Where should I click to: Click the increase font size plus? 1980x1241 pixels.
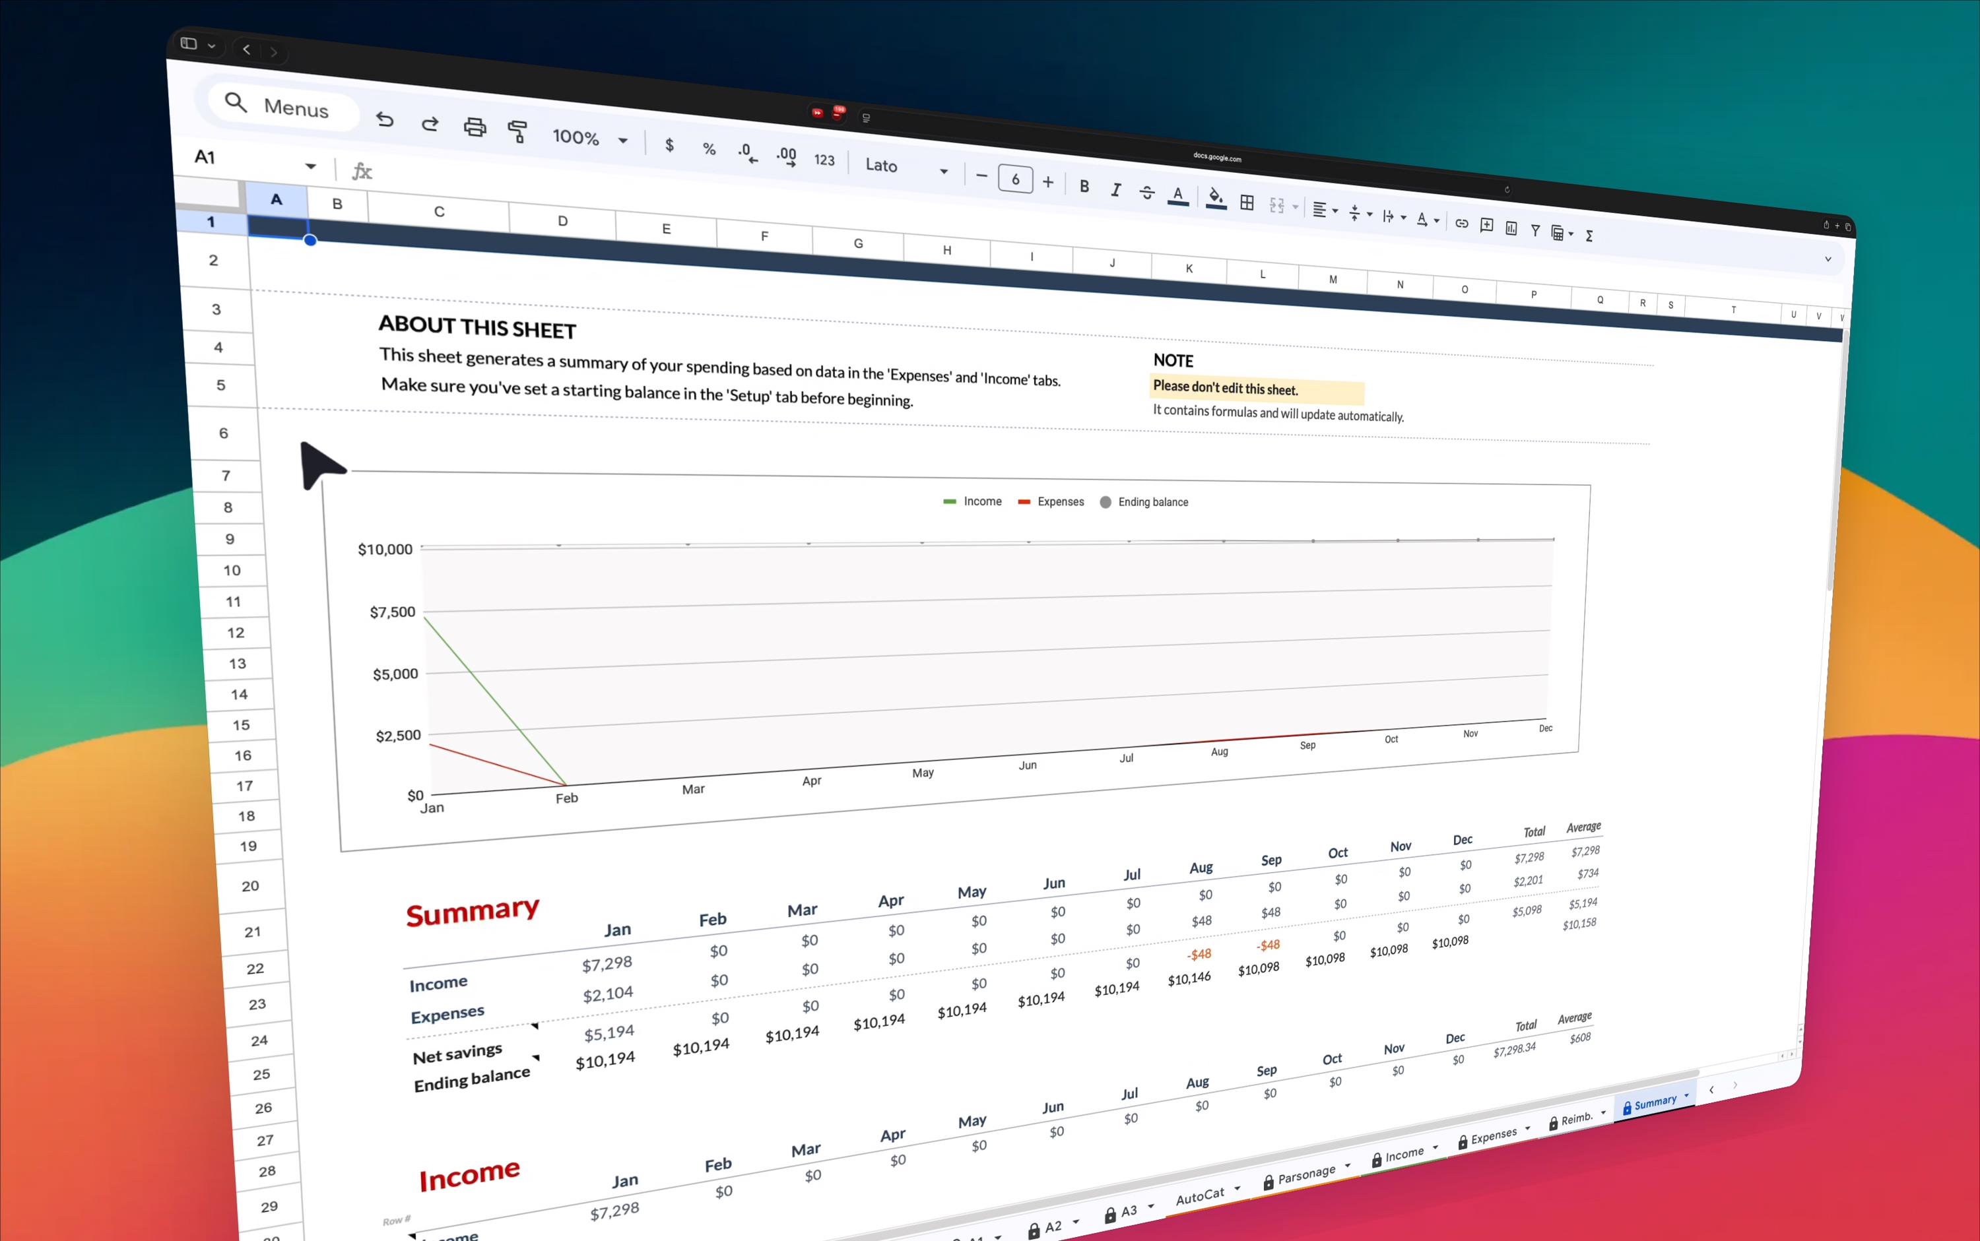[x=1048, y=182]
